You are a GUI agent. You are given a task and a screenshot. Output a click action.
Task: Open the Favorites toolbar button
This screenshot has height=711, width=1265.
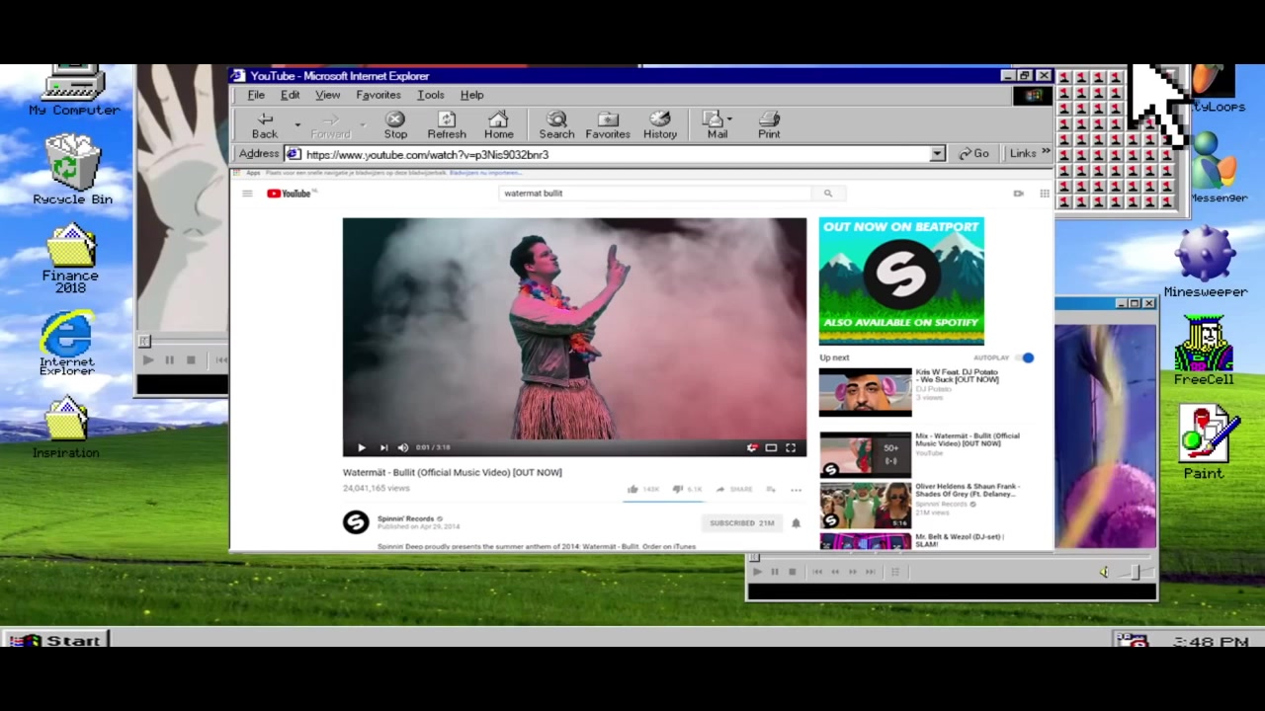(608, 125)
